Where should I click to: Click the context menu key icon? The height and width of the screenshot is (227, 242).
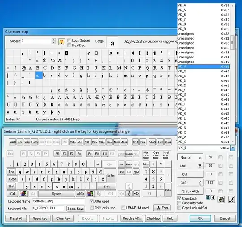pos(99,194)
